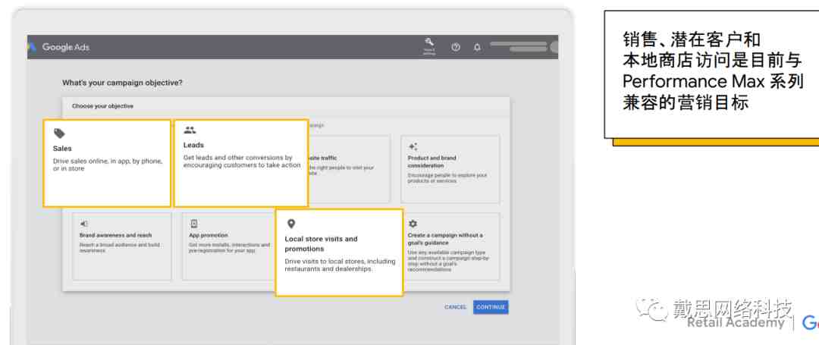
Task: Click the CANCEL button
Action: 455,307
